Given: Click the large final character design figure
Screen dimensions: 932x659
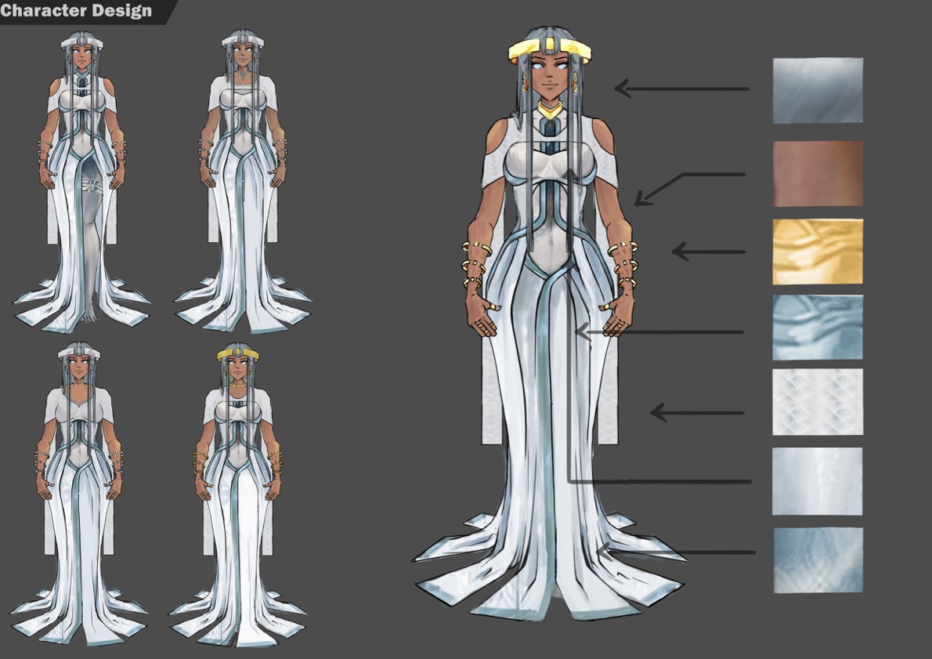Looking at the screenshot, I should (x=549, y=324).
